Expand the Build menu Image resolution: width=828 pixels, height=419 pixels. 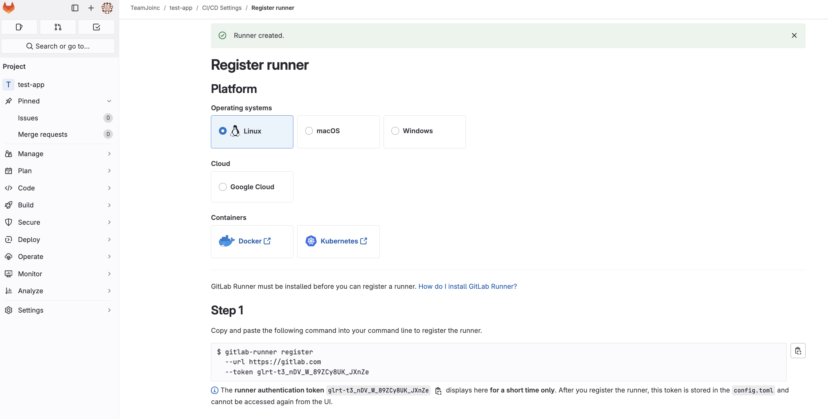26,205
